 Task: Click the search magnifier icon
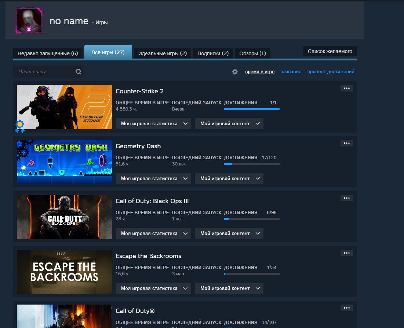click(x=78, y=72)
